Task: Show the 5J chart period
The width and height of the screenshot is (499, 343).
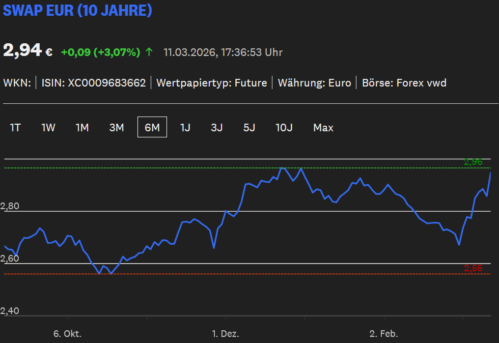Action: coord(249,127)
